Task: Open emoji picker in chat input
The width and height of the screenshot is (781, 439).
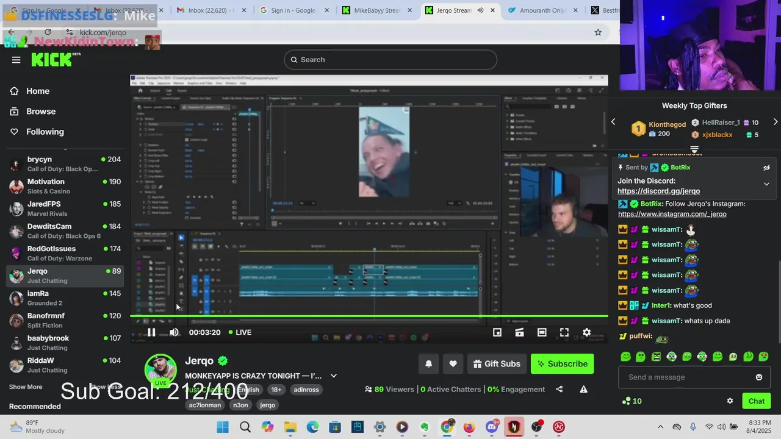Action: tap(759, 377)
